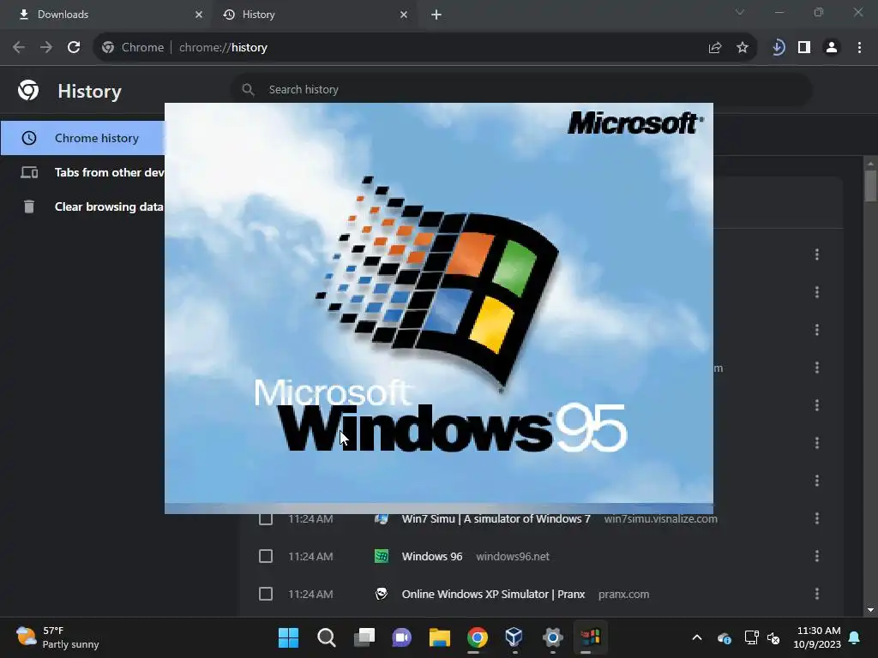Open the clock showing 11:30 AM
878x658 pixels.
click(x=817, y=637)
